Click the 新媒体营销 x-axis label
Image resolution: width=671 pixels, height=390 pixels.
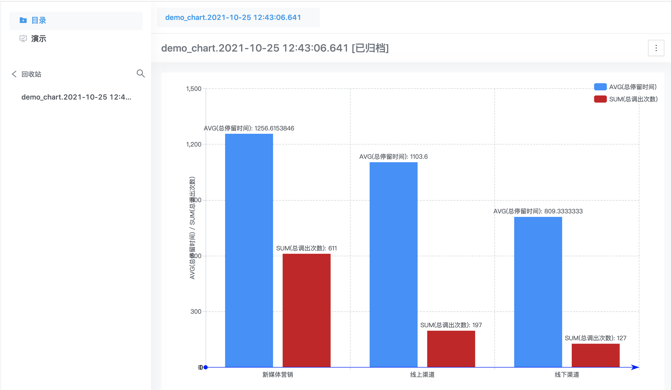pos(278,374)
